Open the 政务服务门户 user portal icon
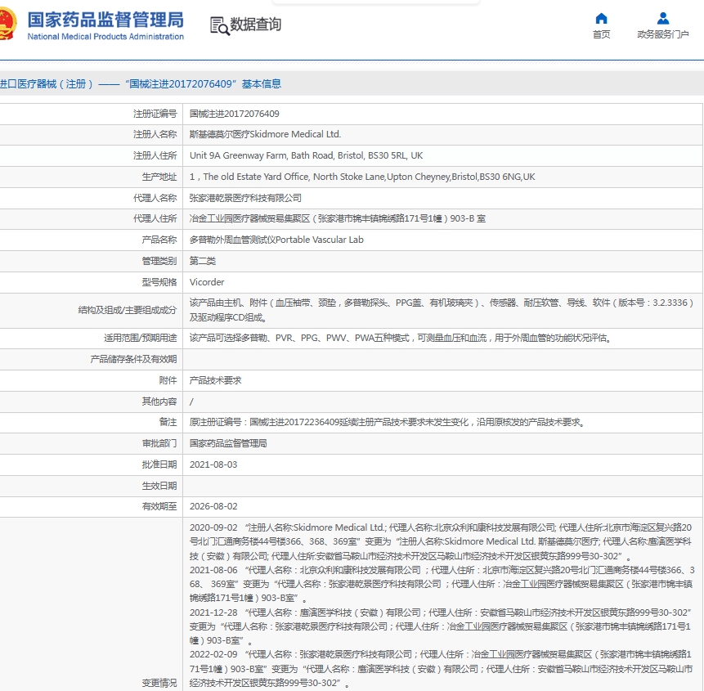704x691 pixels. point(662,19)
